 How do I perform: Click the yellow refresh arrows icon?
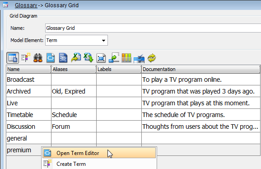click(152, 58)
